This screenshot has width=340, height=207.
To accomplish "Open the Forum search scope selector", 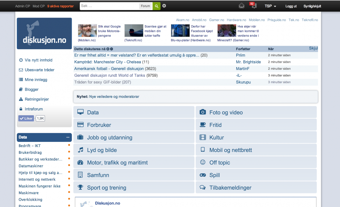I will (x=145, y=6).
